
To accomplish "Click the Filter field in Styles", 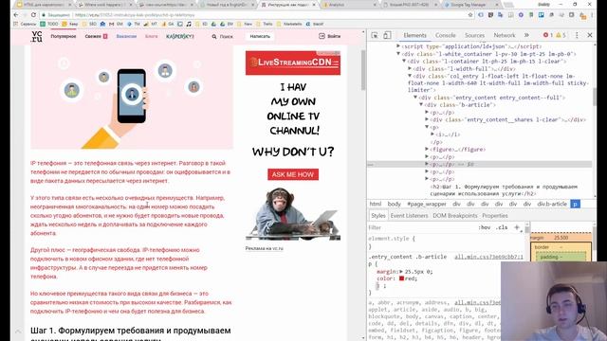I will click(x=422, y=227).
